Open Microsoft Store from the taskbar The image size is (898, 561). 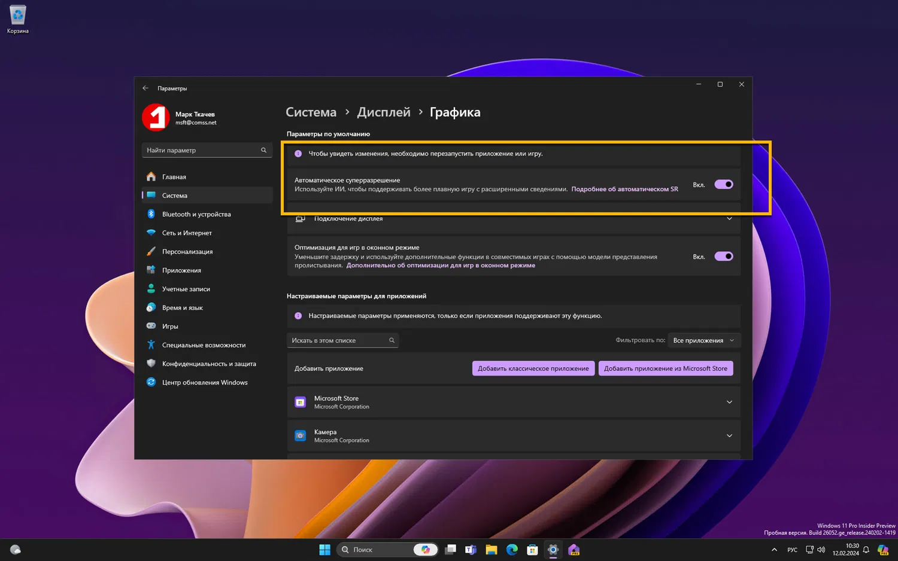point(532,550)
